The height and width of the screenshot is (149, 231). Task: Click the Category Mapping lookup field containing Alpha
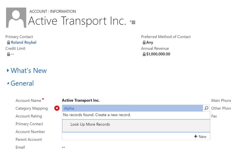click(x=132, y=108)
